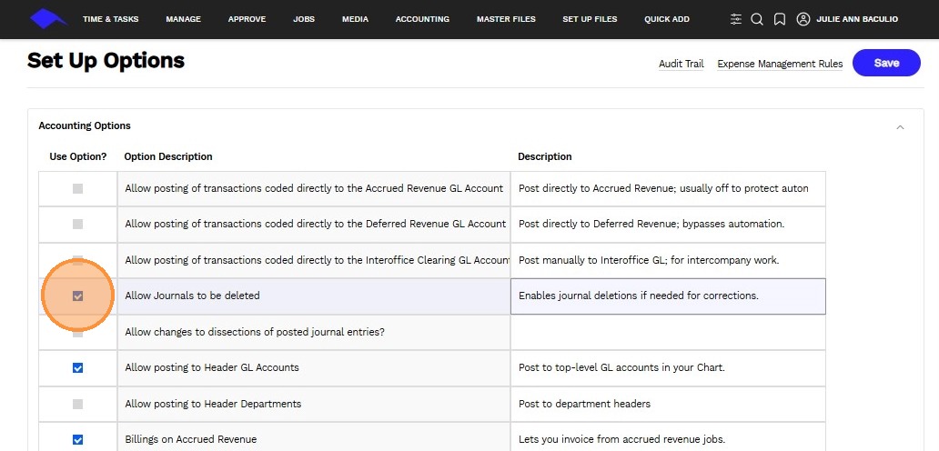Disable Billings on Accrued Revenue option
939x451 pixels.
point(77,440)
